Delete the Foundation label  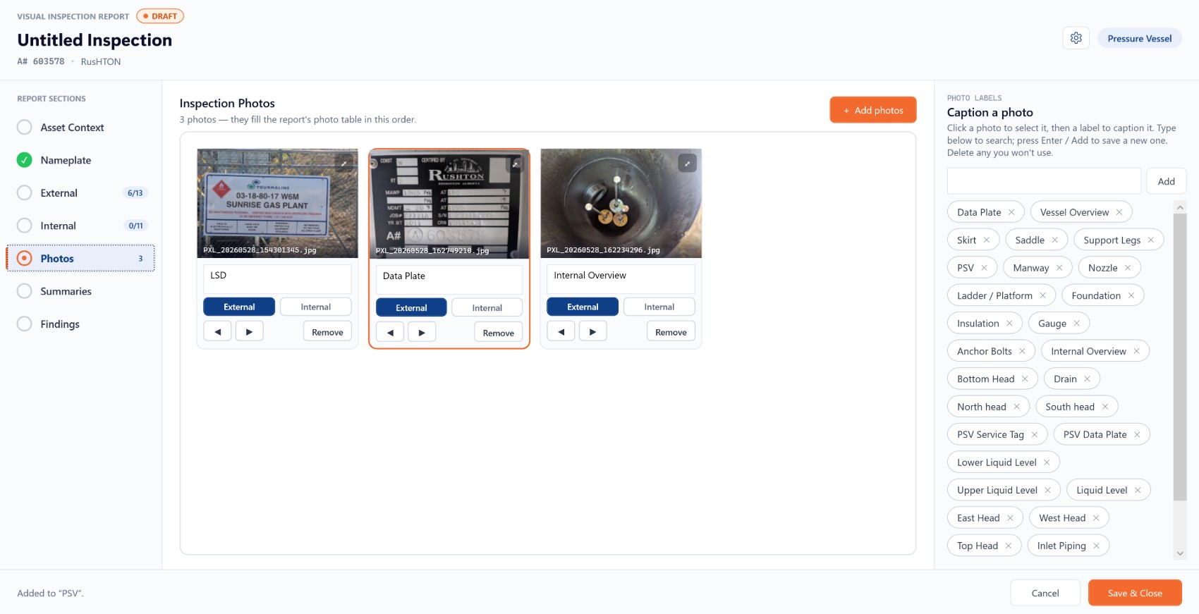coord(1131,295)
